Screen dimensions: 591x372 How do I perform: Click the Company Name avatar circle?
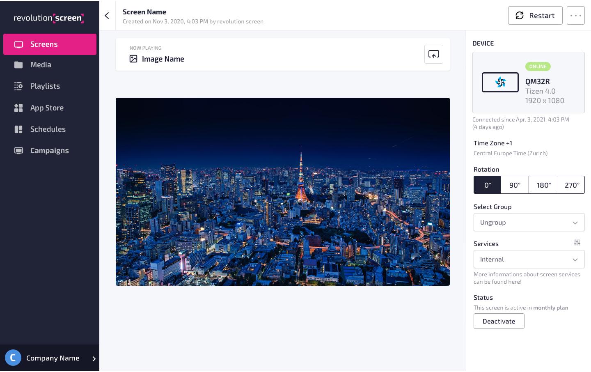click(13, 358)
